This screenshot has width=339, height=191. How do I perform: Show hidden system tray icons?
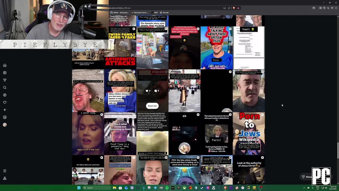point(304,188)
